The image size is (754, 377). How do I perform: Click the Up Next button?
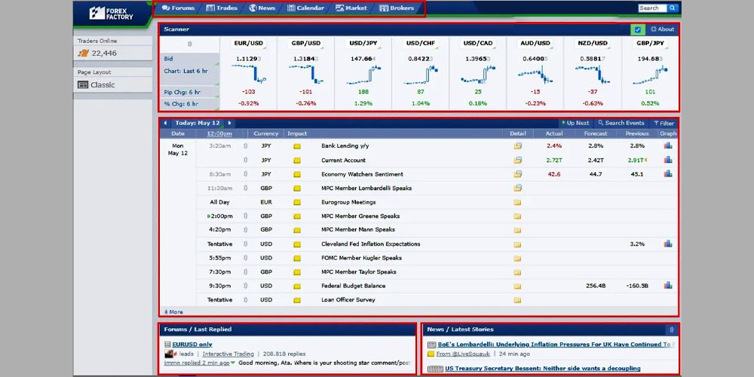(x=575, y=123)
